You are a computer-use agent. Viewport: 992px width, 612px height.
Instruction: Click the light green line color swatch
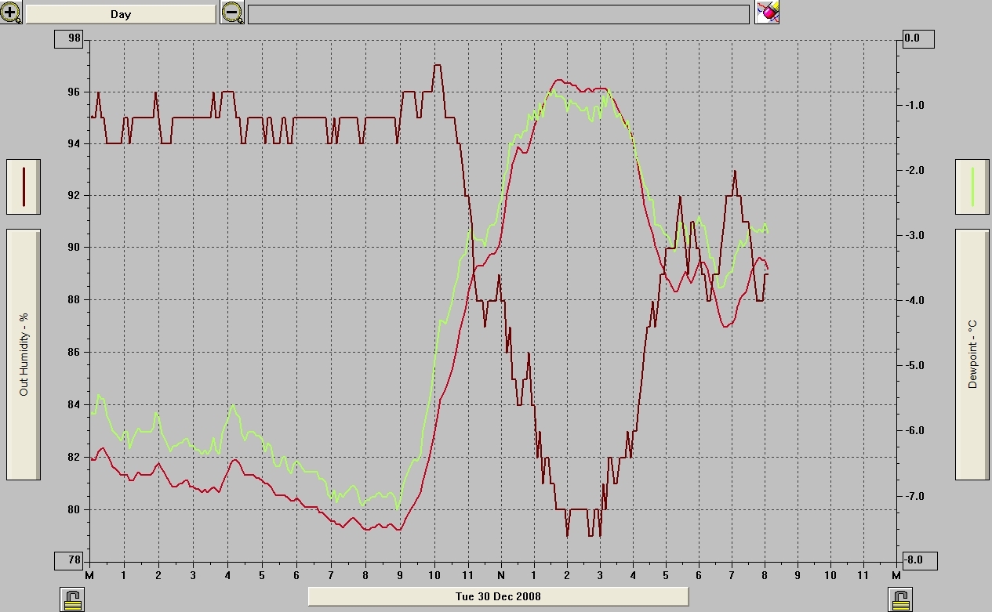pos(972,186)
